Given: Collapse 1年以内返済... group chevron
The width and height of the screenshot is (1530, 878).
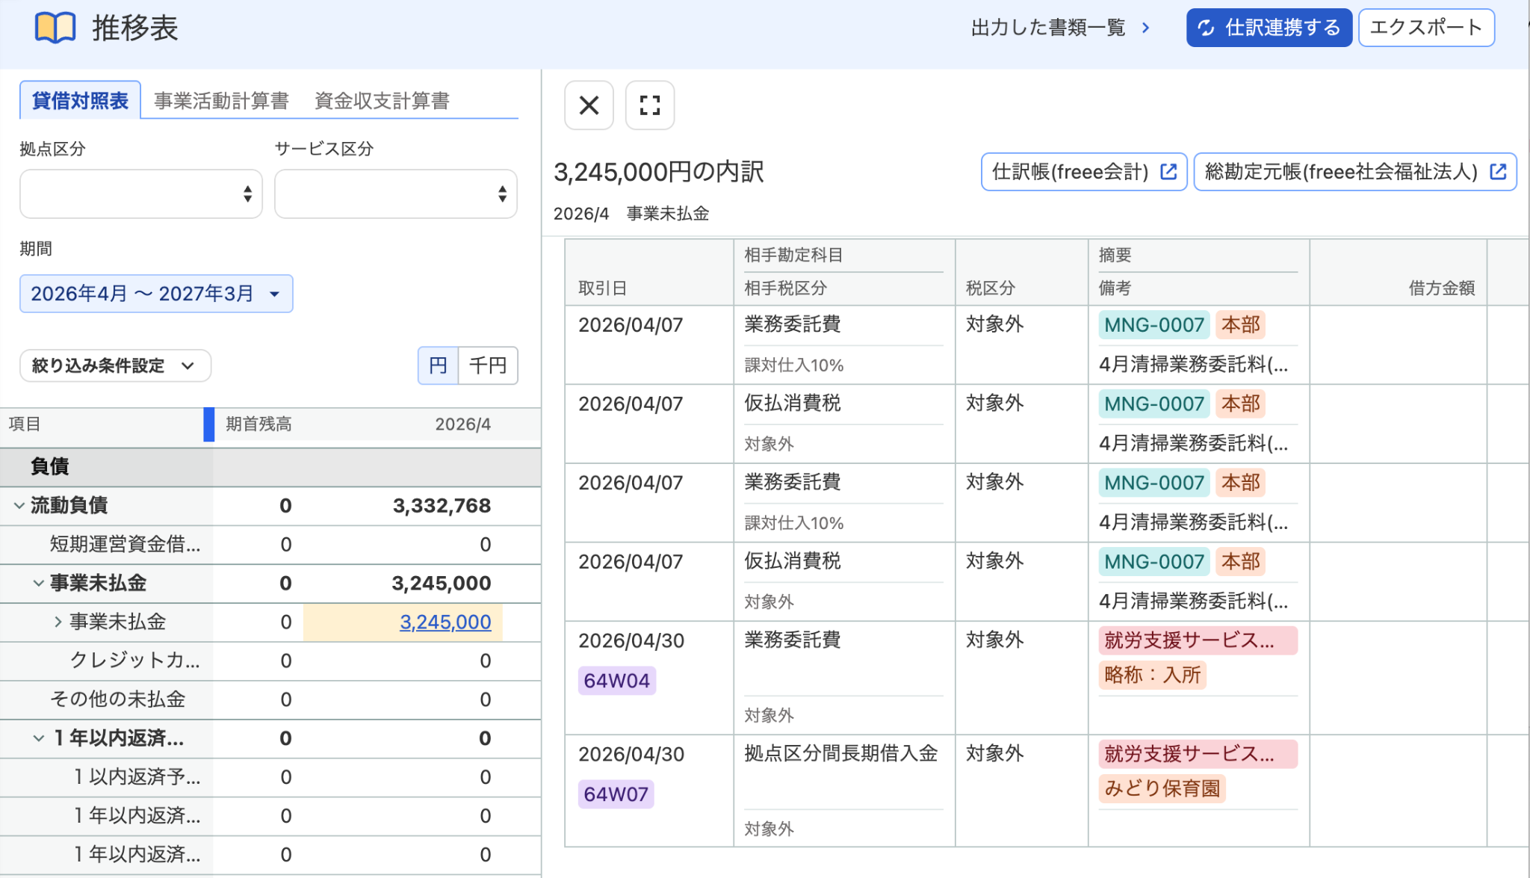Looking at the screenshot, I should 38,739.
